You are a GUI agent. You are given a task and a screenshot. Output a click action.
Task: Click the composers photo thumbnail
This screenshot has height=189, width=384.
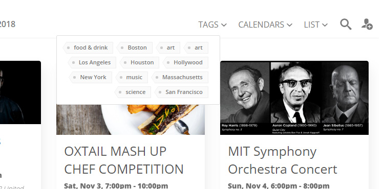point(294,98)
